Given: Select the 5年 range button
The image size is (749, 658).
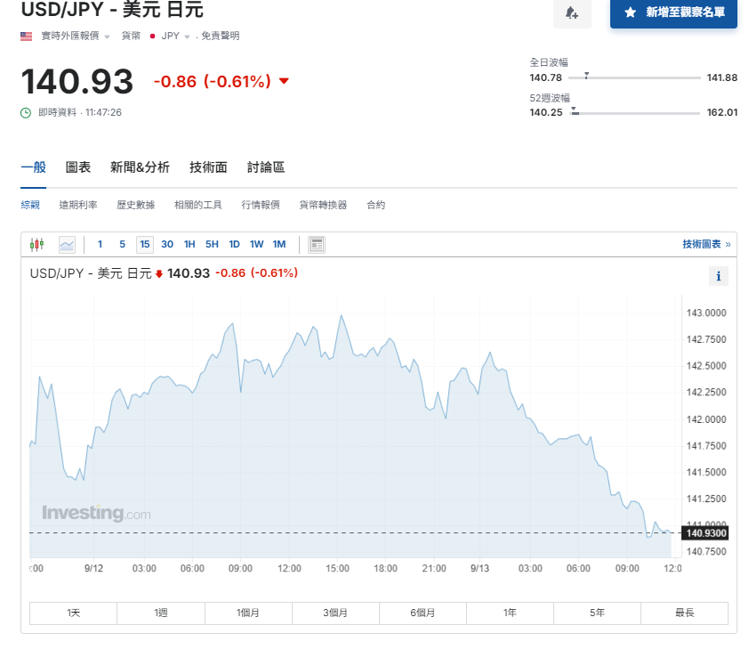Looking at the screenshot, I should 597,613.
